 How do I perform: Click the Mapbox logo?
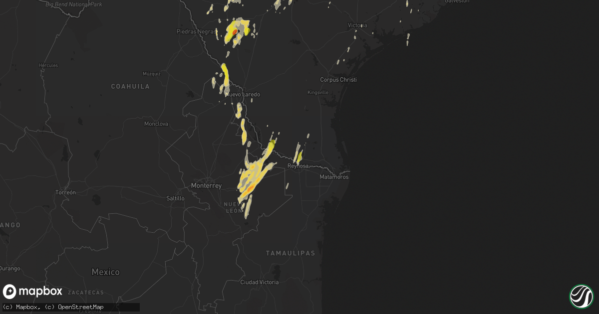[33, 292]
